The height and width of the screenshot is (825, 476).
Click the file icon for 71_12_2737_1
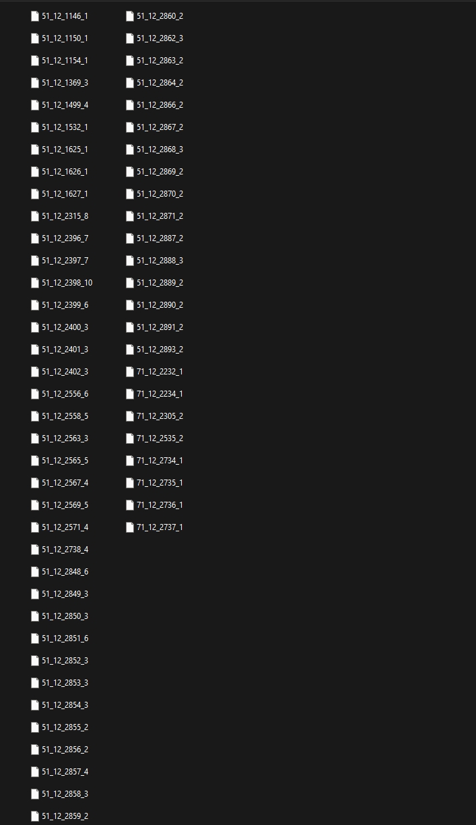[x=130, y=527]
